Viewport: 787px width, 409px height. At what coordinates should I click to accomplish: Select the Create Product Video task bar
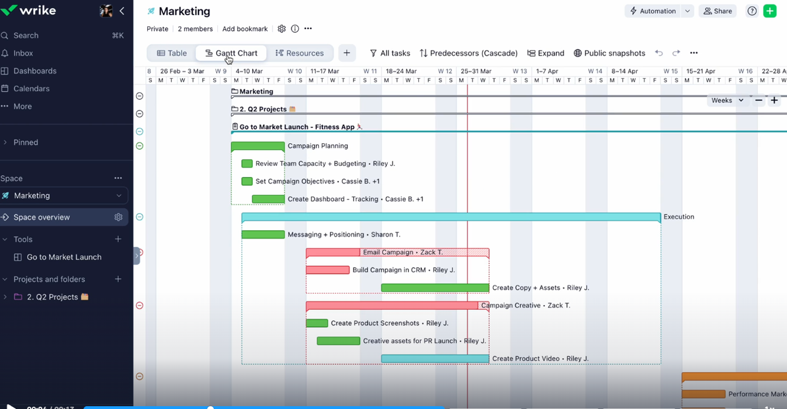click(x=435, y=359)
